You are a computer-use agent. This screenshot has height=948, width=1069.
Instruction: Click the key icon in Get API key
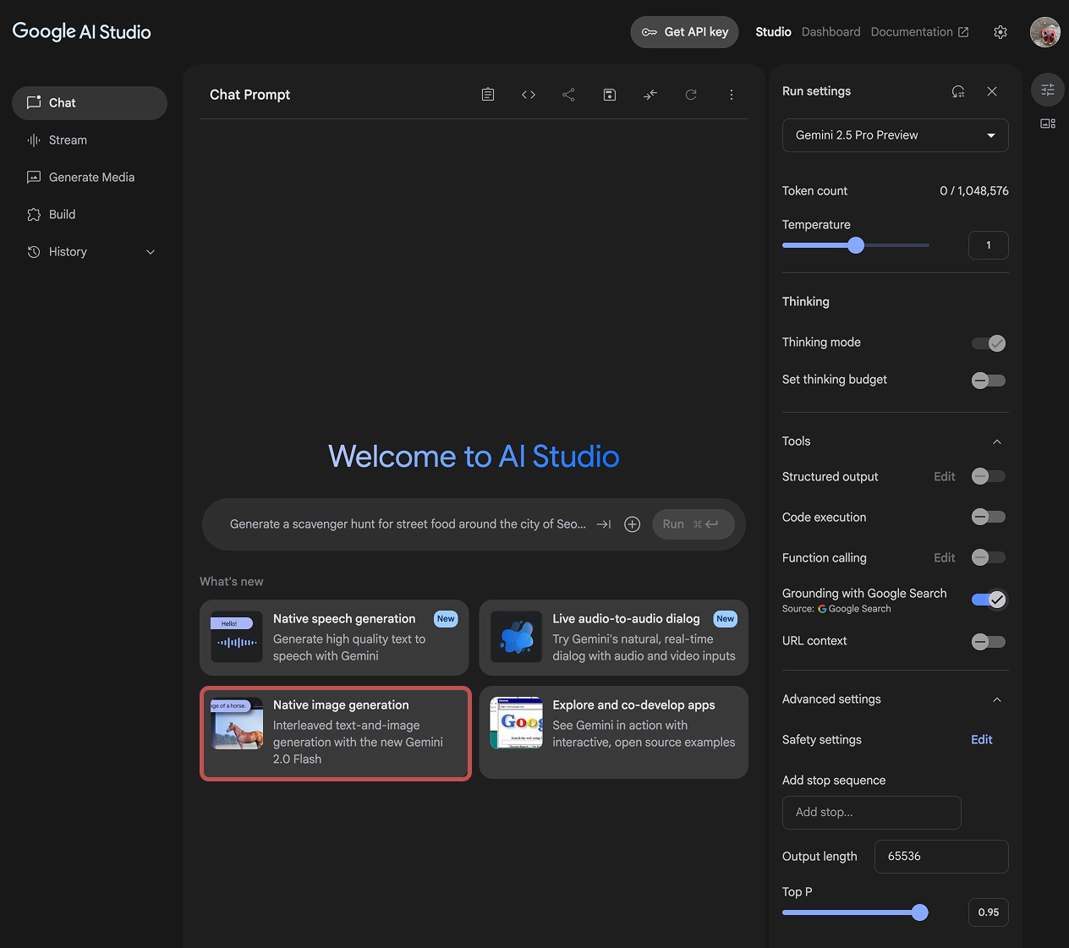coord(650,32)
